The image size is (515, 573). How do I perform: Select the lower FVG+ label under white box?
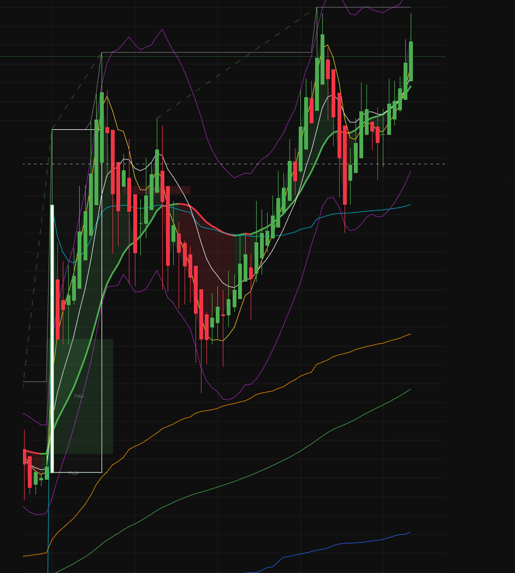73,473
